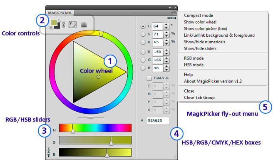Image resolution: width=273 pixels, height=165 pixels.
Task: Increase blue B 48 with up arrow
Action: (x=166, y=66)
